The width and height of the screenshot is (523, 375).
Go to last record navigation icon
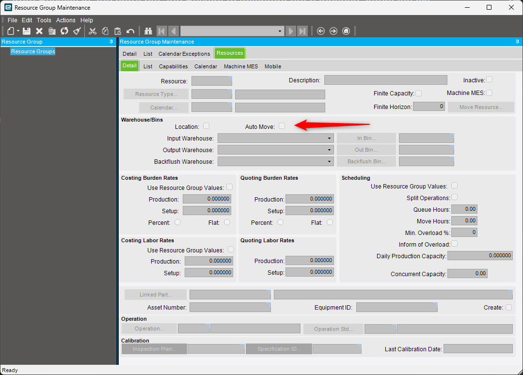[302, 31]
